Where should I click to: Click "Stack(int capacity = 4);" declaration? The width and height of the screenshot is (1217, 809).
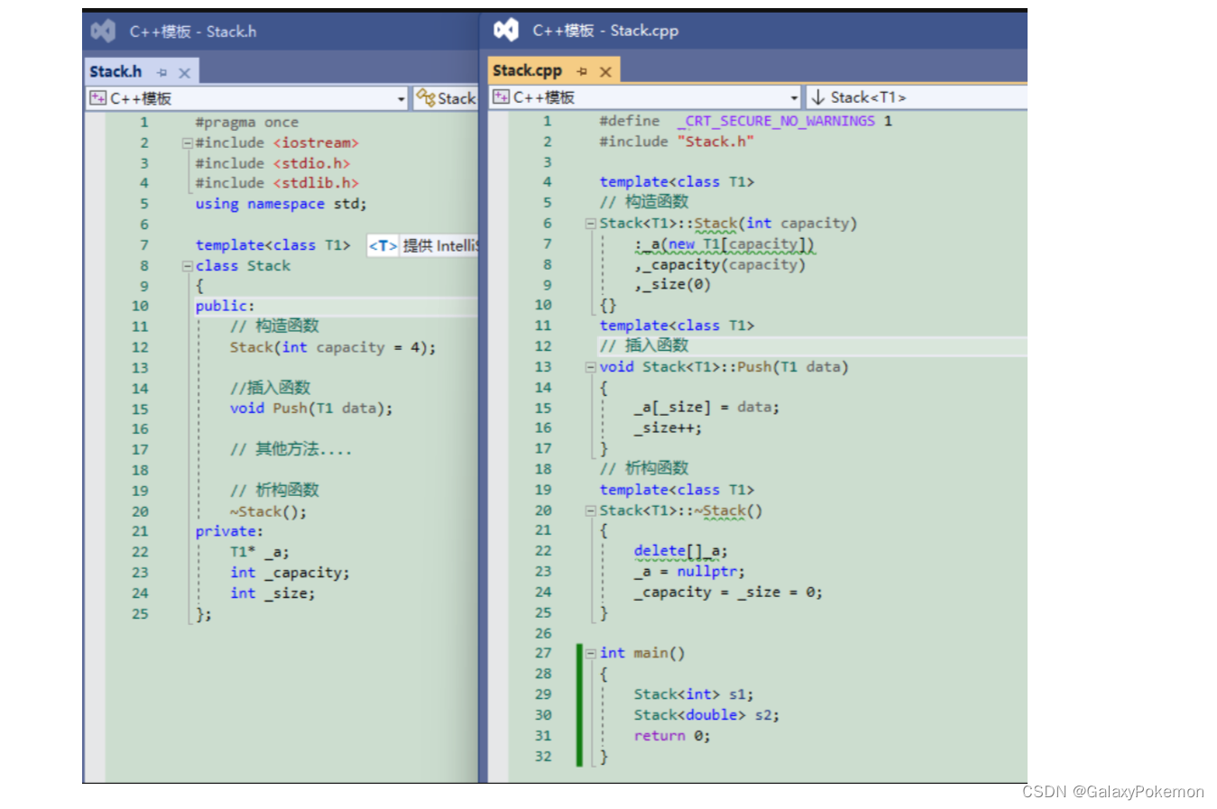[333, 348]
